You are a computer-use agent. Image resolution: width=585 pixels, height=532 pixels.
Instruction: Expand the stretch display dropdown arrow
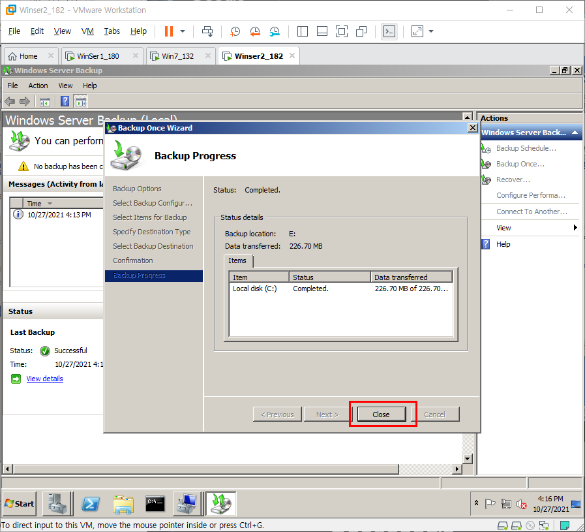[x=431, y=31]
